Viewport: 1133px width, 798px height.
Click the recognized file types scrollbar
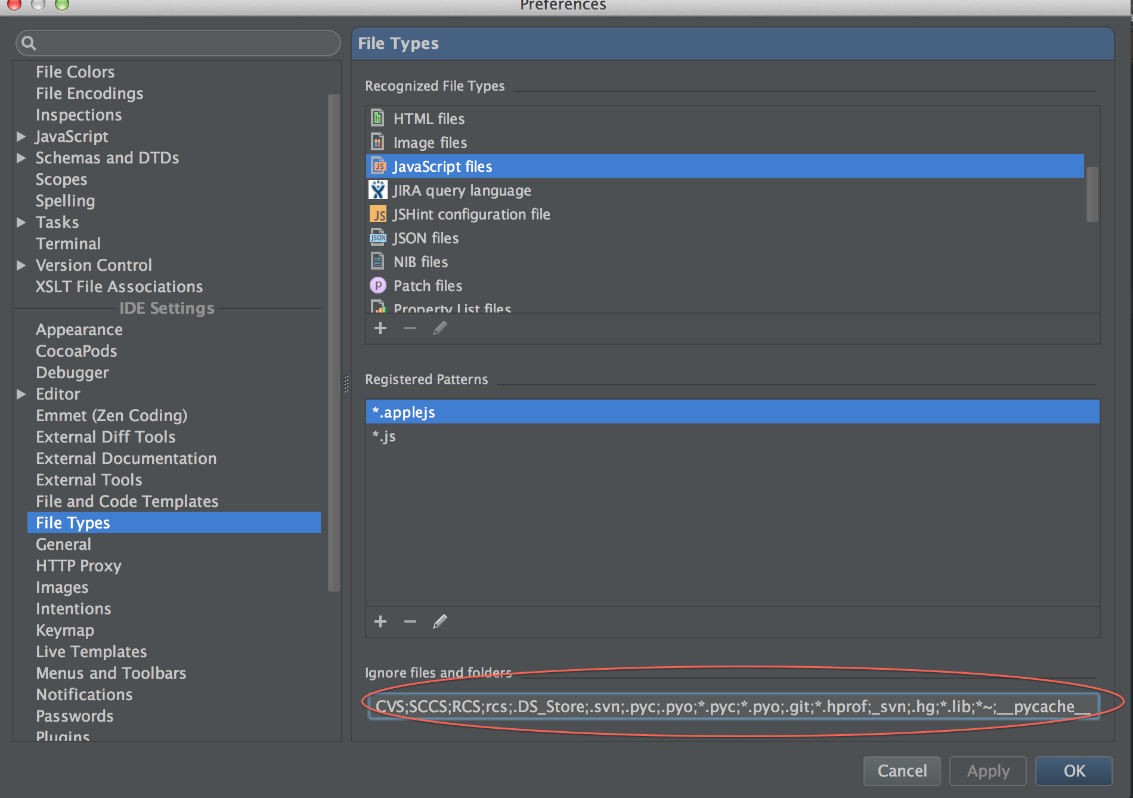1092,194
